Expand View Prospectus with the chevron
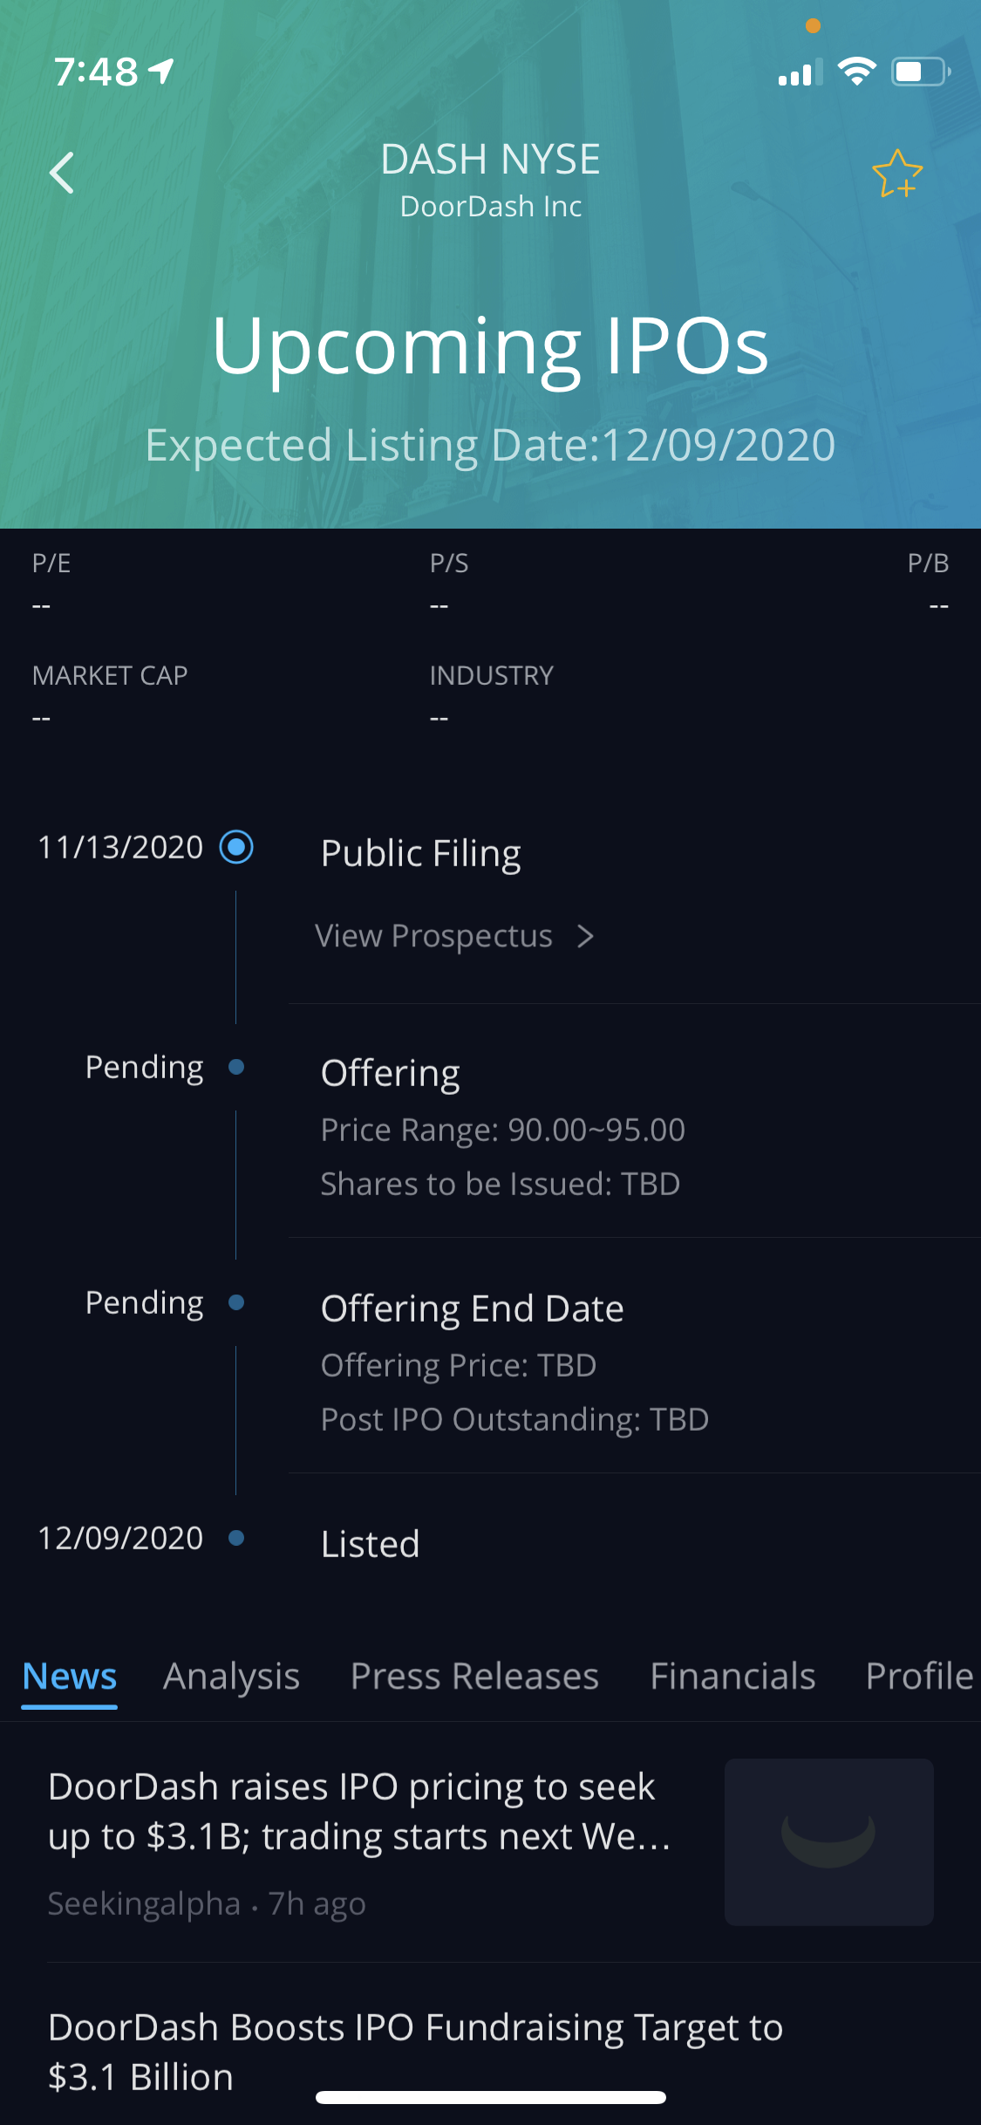The image size is (981, 2125). (586, 936)
